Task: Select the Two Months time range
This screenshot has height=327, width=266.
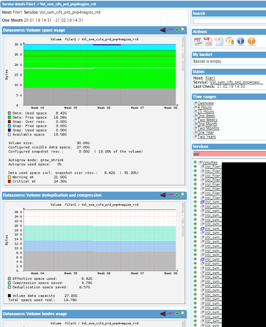Action: click(x=208, y=128)
